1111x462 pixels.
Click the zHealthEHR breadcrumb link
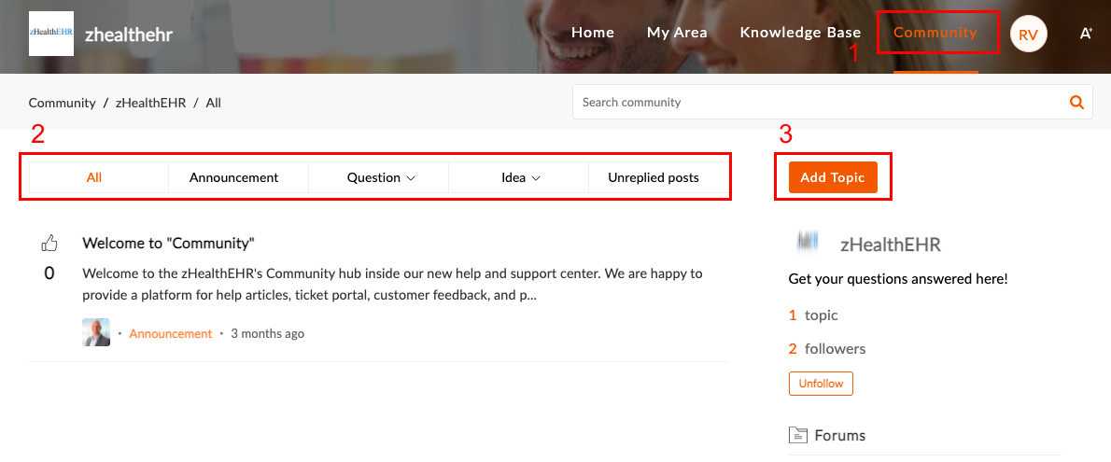[x=151, y=103]
